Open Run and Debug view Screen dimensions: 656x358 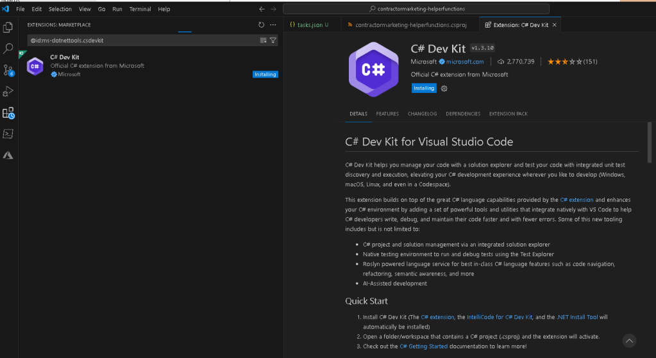(x=8, y=92)
